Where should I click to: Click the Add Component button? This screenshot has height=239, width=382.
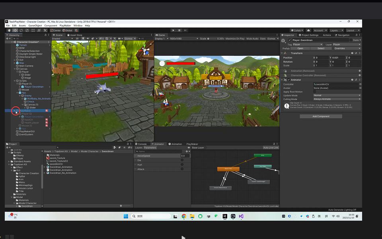[x=321, y=116]
